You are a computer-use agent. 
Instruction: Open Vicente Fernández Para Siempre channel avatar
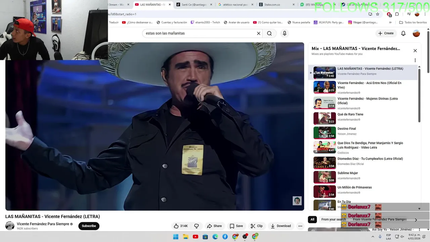tap(10, 226)
